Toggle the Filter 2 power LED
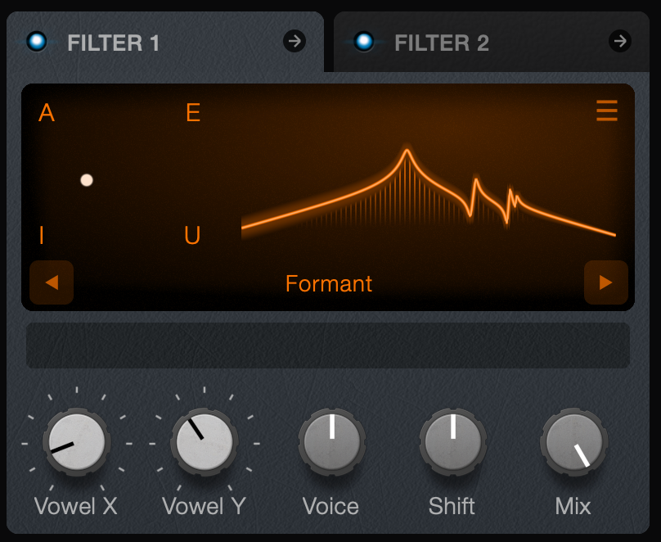 (x=364, y=41)
